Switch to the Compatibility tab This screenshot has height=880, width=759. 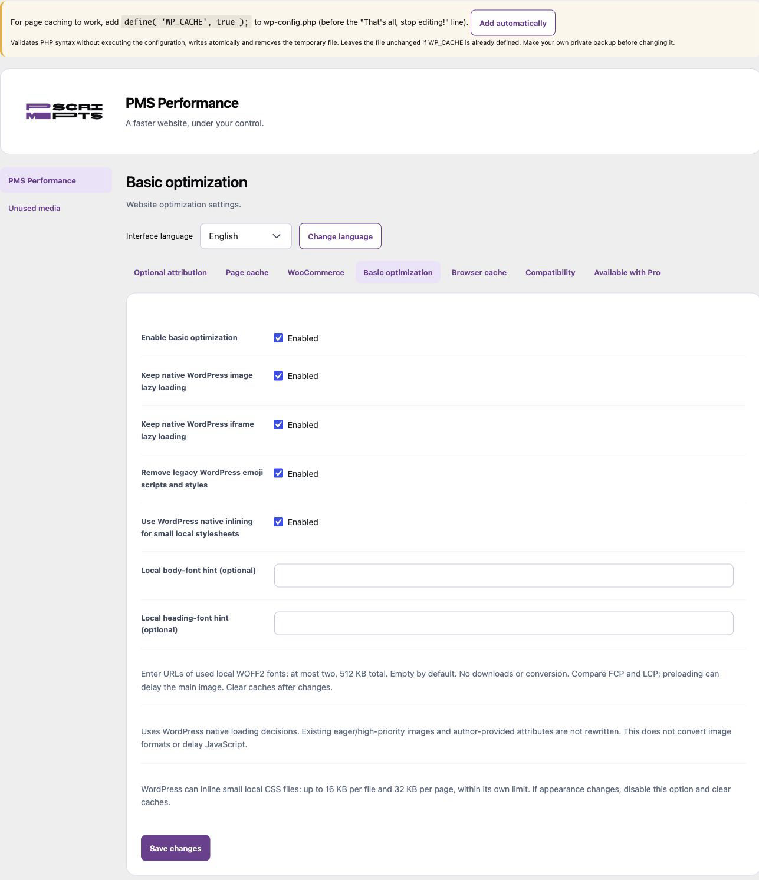tap(550, 272)
